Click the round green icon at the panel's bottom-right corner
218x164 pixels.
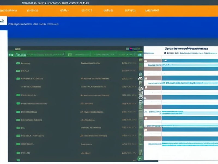click(x=140, y=159)
